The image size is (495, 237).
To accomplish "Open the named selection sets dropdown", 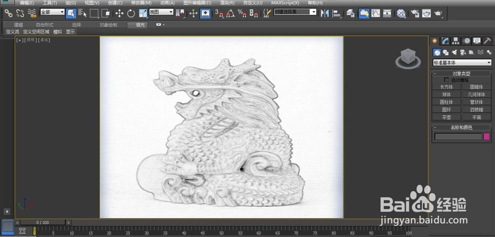I will [295, 12].
